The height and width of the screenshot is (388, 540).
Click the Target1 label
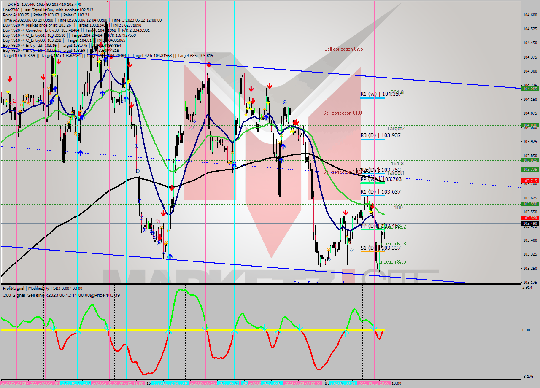[396, 173]
